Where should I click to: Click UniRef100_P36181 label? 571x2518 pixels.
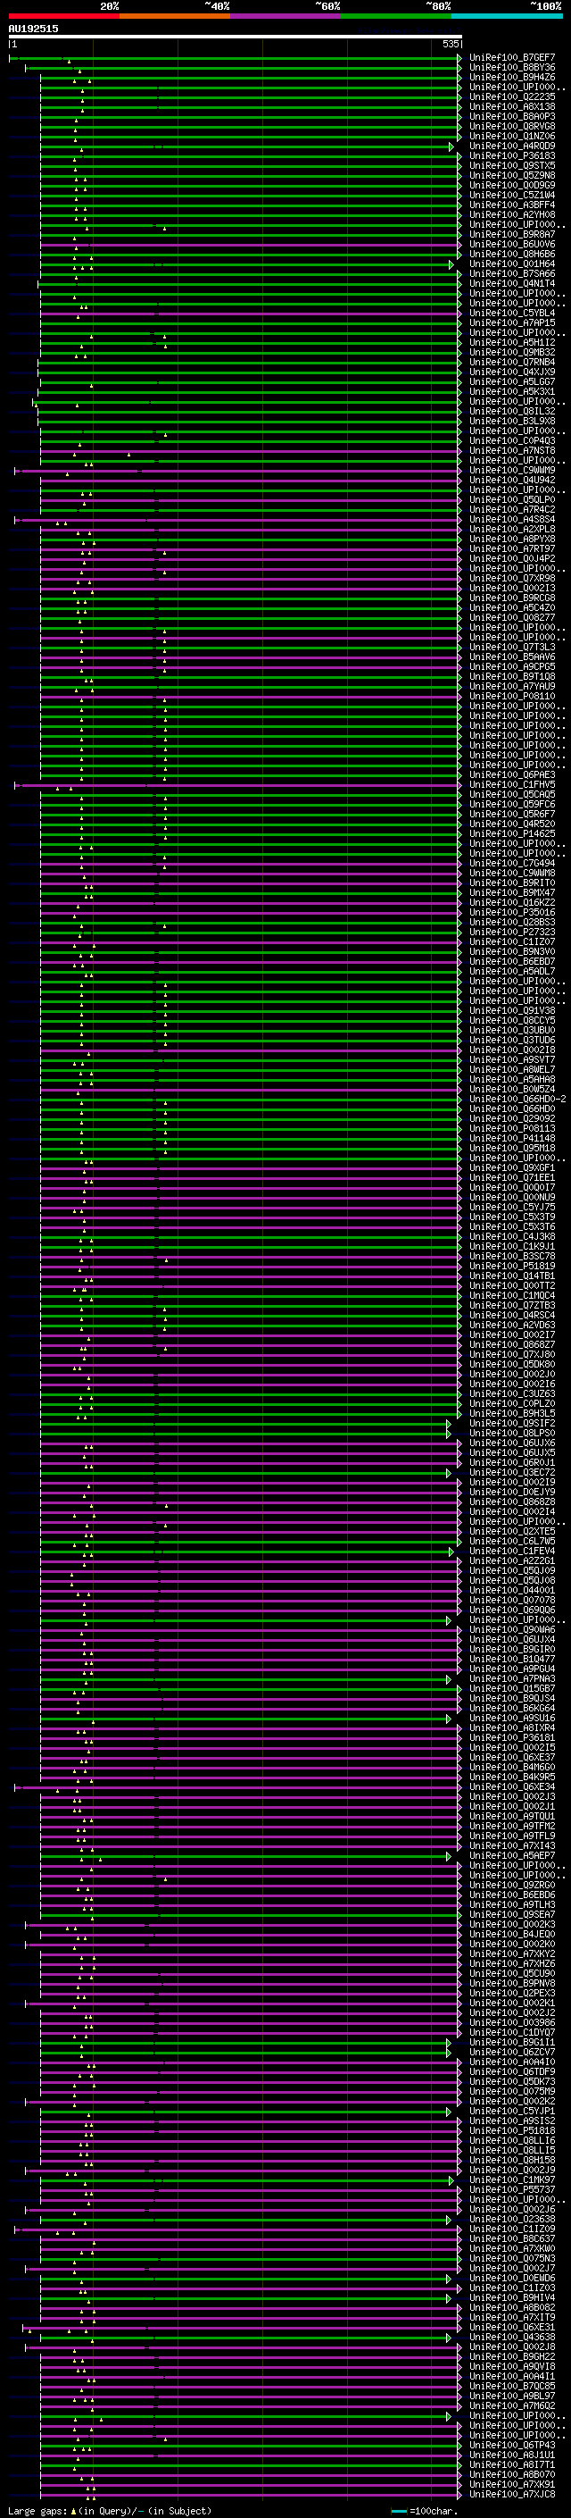[x=511, y=1738]
